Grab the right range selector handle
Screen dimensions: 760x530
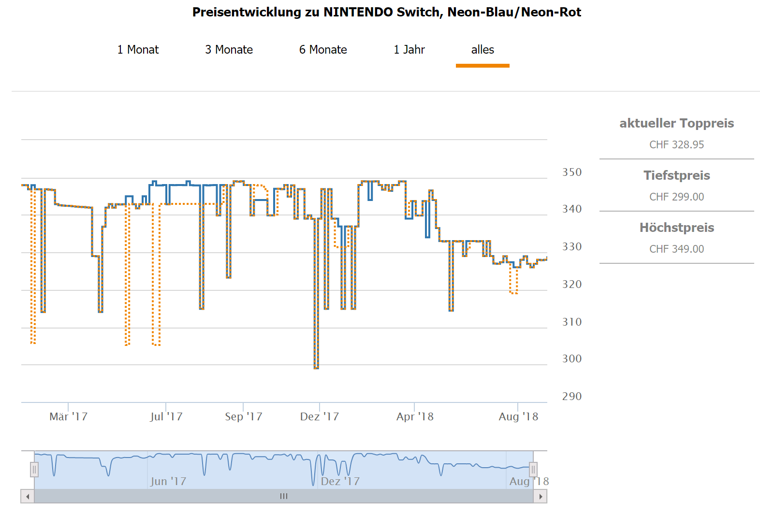533,470
